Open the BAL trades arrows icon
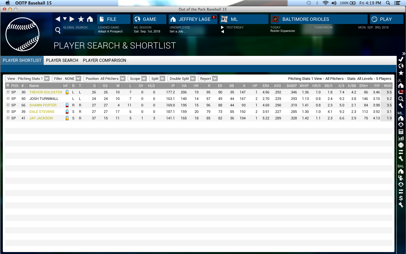Screen dimensions: 406x254 pos(401,191)
